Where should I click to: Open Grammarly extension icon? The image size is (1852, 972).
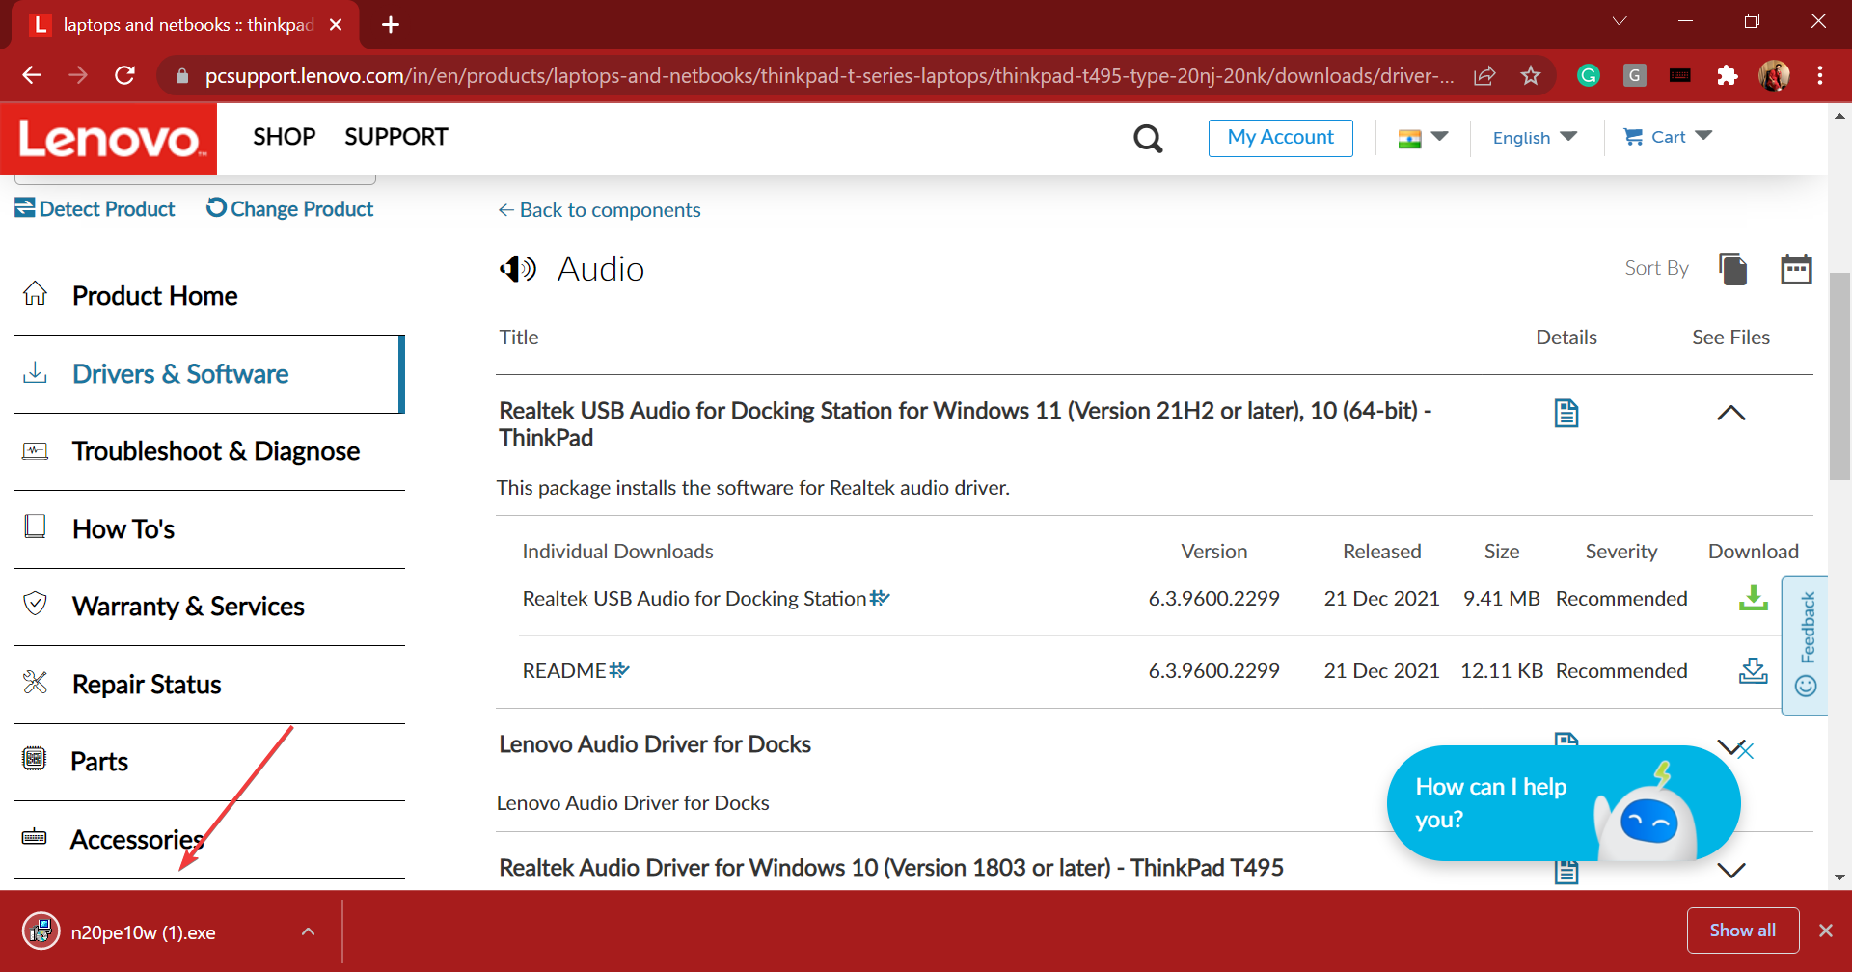(x=1589, y=75)
